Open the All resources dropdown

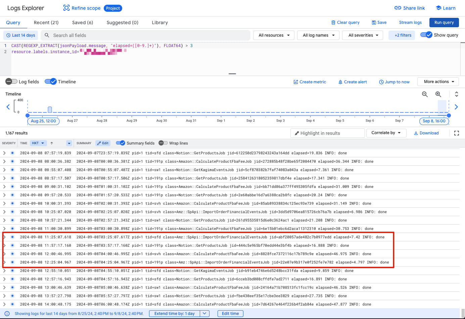274,35
